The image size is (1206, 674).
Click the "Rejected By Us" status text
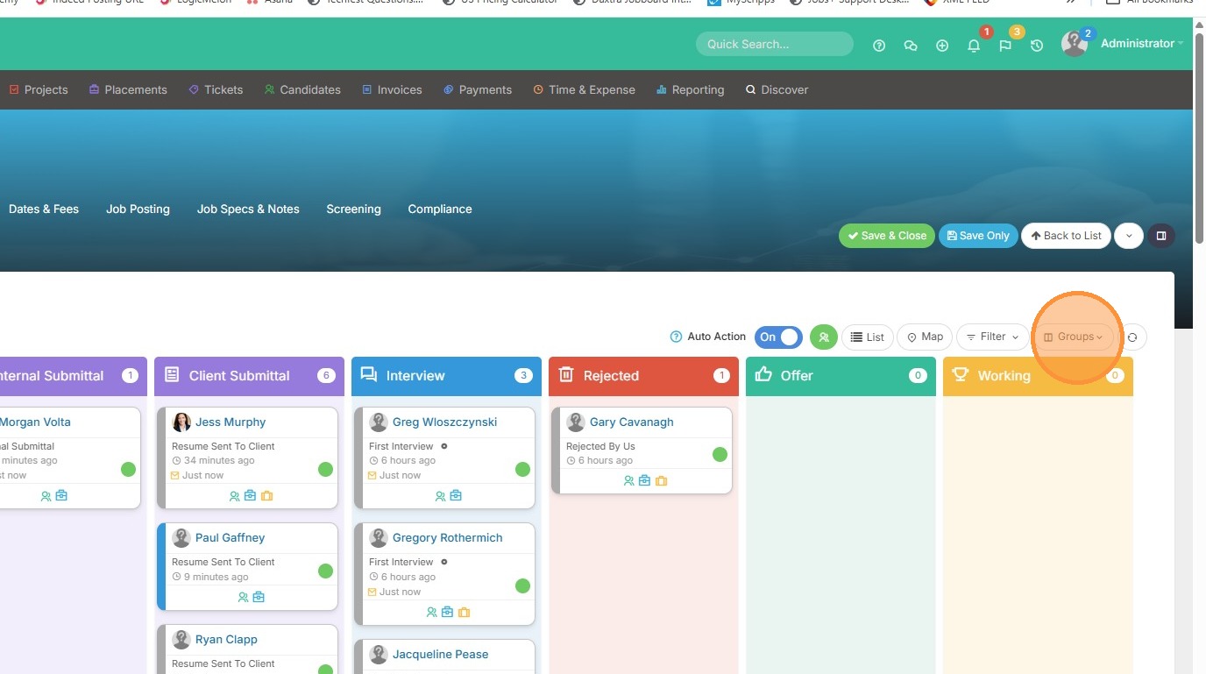[600, 446]
